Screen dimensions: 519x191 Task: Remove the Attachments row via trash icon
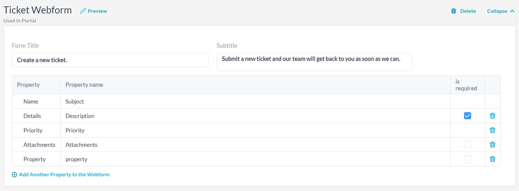tap(492, 144)
